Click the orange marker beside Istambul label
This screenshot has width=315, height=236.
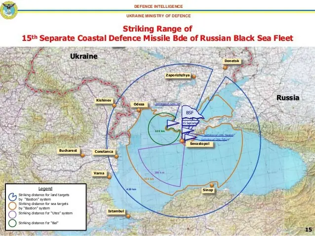128,216
